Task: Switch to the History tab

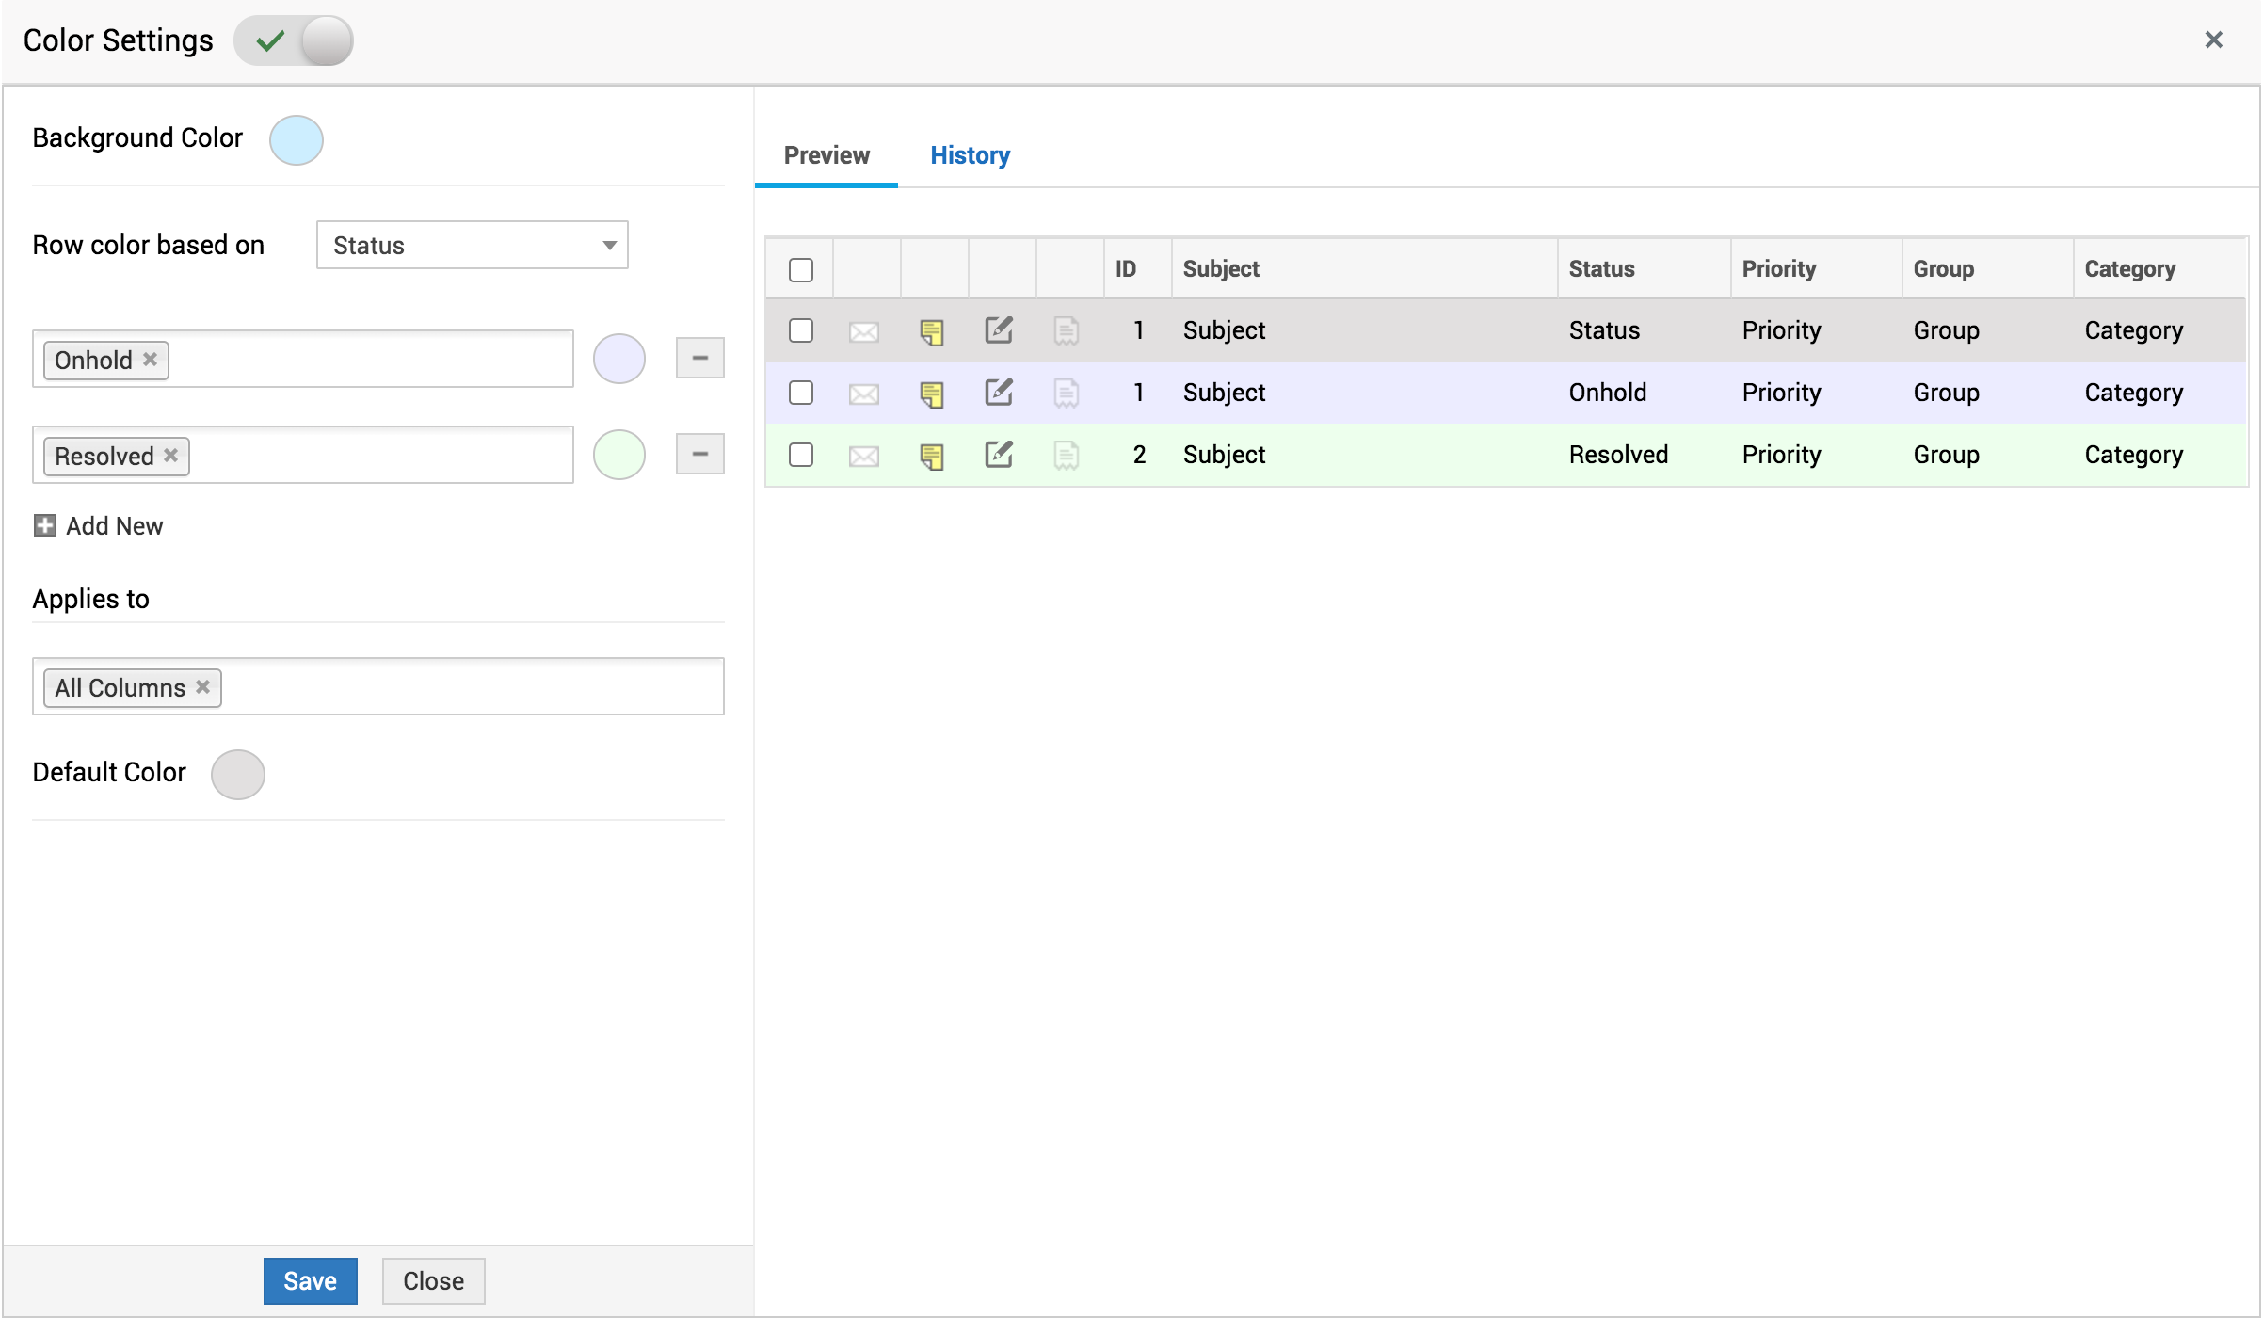Action: click(x=970, y=155)
